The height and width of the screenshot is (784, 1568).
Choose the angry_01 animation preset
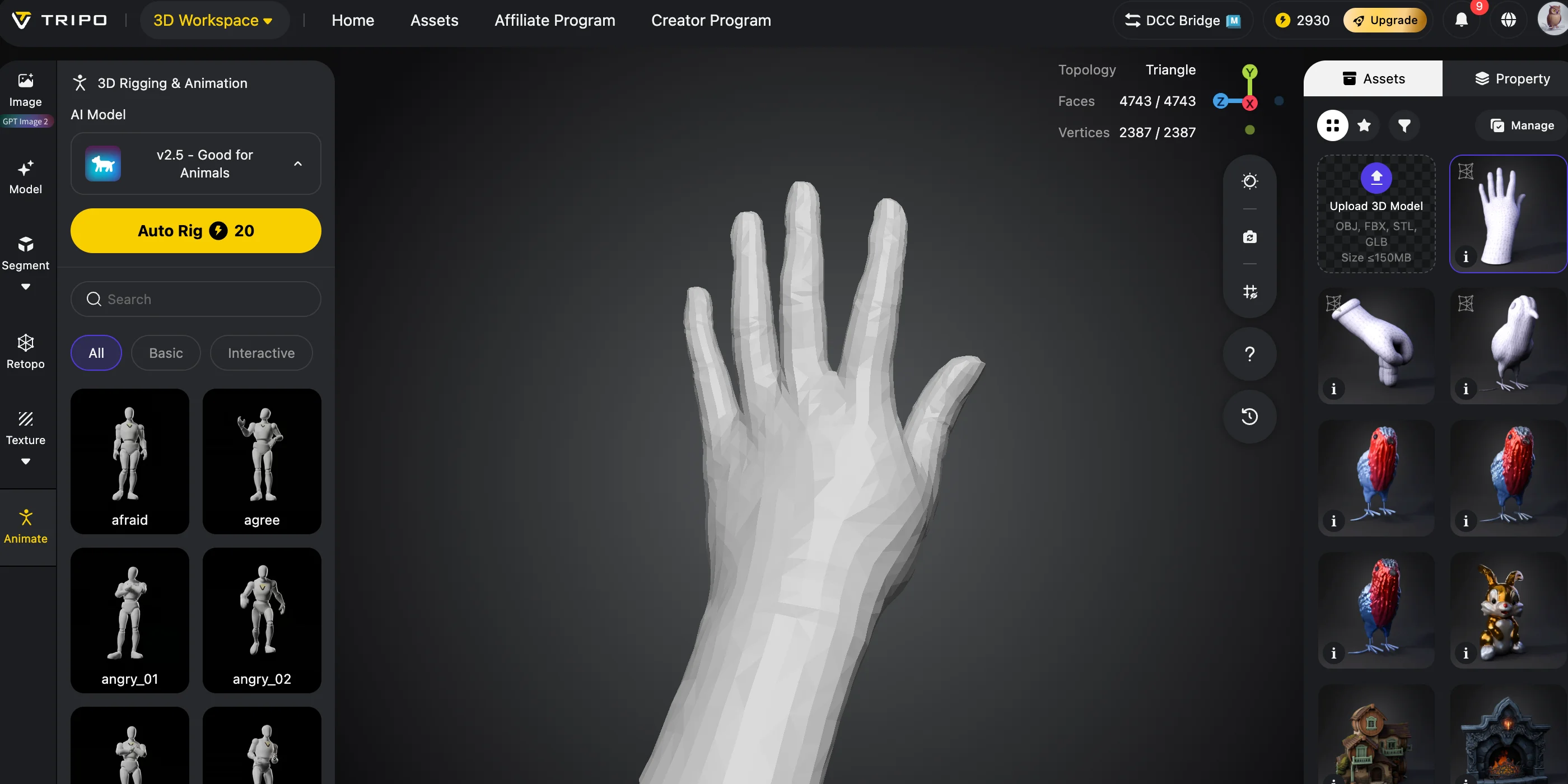click(x=129, y=620)
